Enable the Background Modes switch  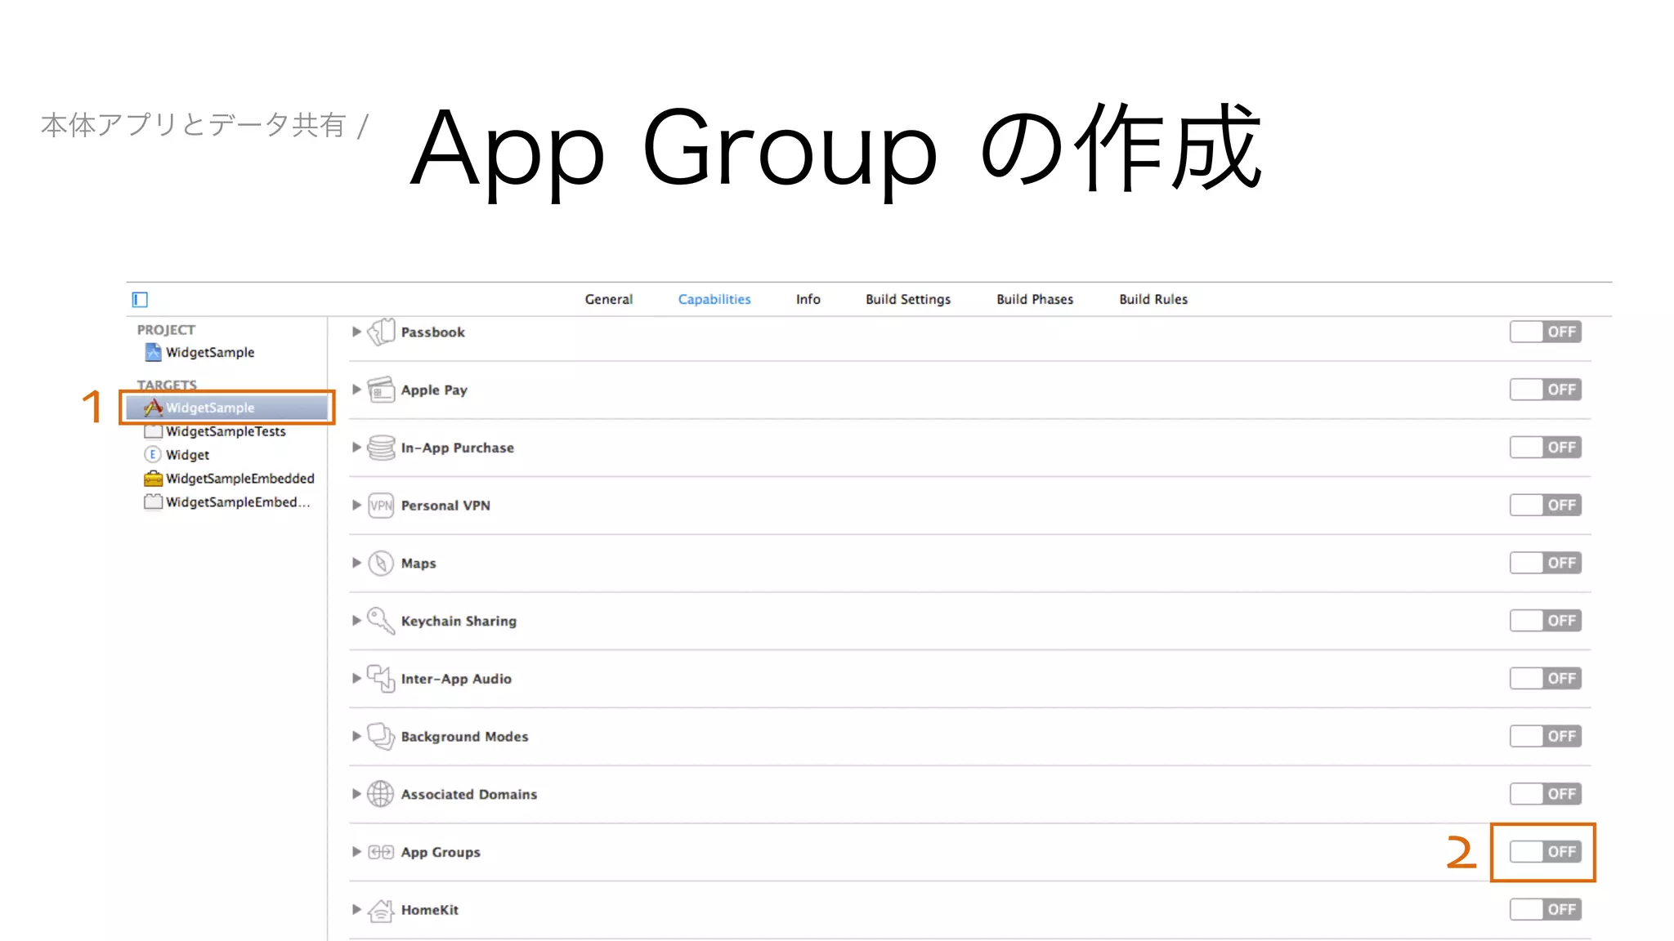coord(1545,736)
